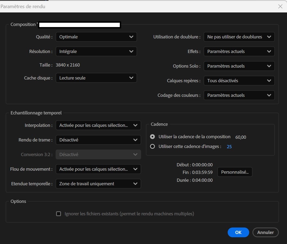
Task: Expand the Effets dropdown
Action: point(239,51)
